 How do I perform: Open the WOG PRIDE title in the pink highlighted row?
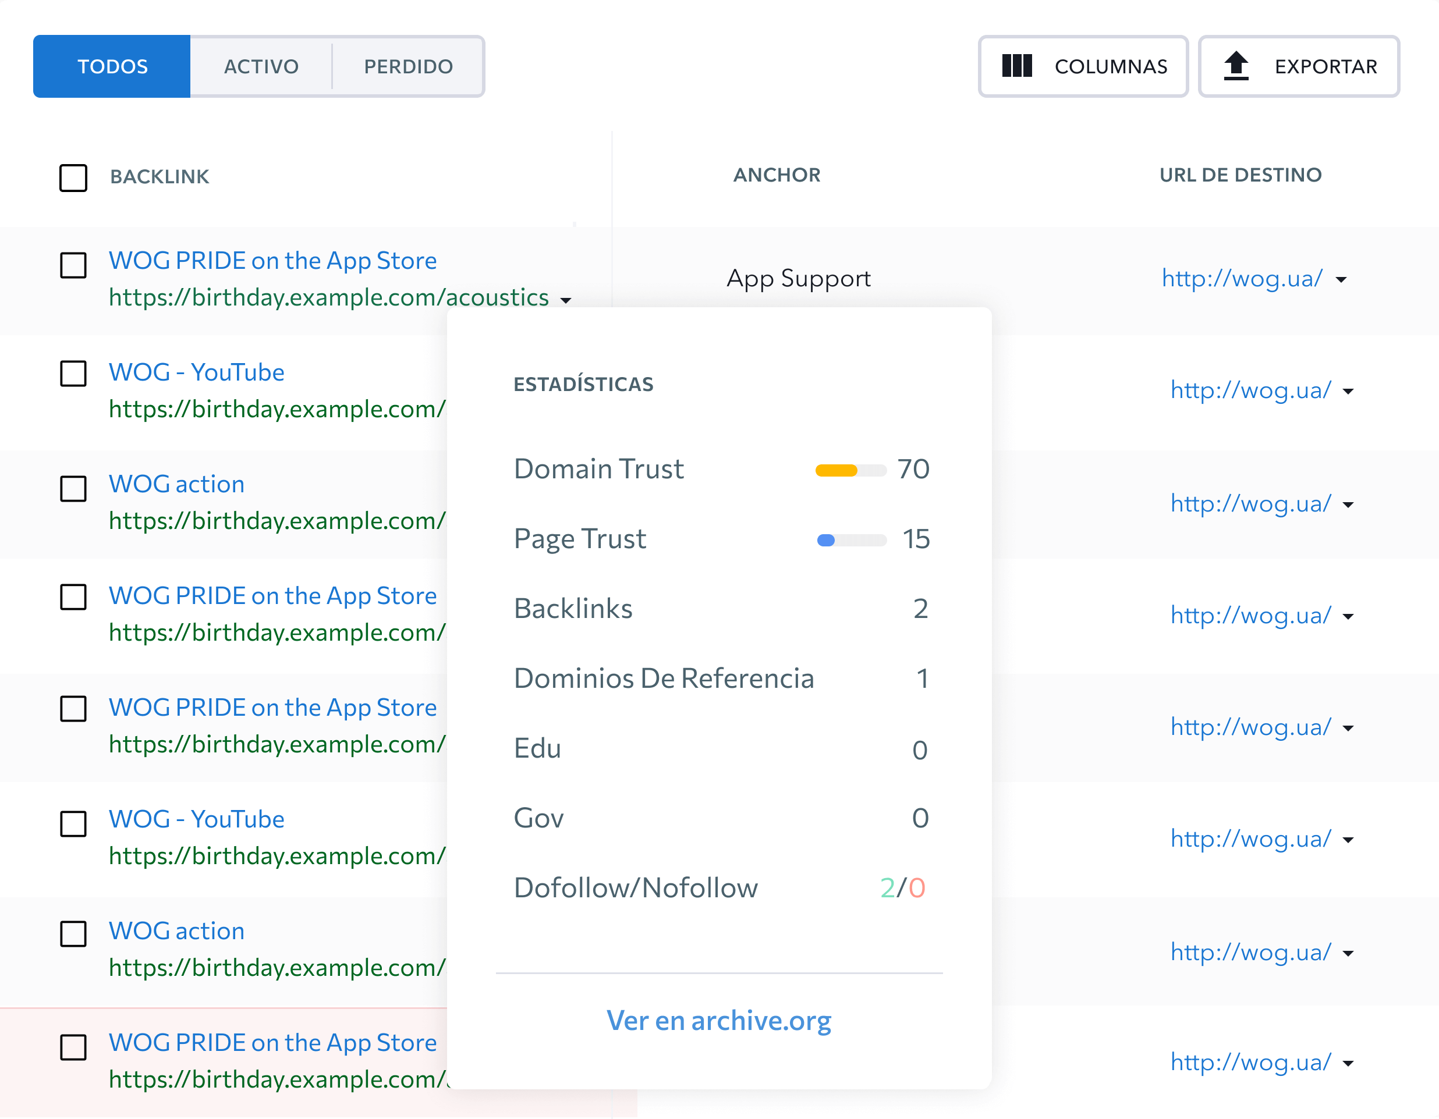273,1043
